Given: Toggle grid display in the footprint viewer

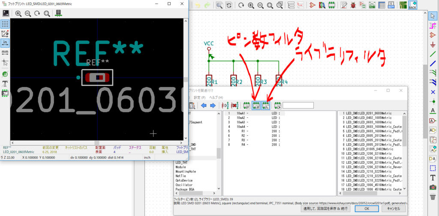Looking at the screenshot, I should [5, 24].
